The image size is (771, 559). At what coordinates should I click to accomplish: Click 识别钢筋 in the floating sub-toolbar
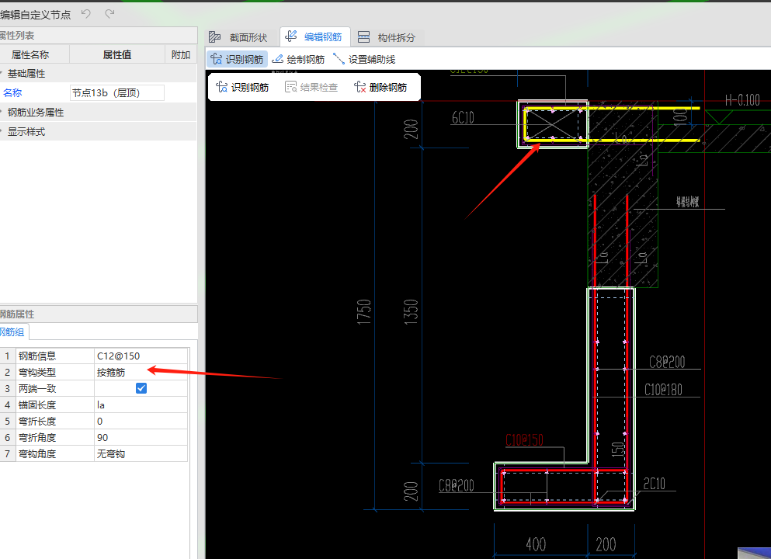[x=242, y=87]
